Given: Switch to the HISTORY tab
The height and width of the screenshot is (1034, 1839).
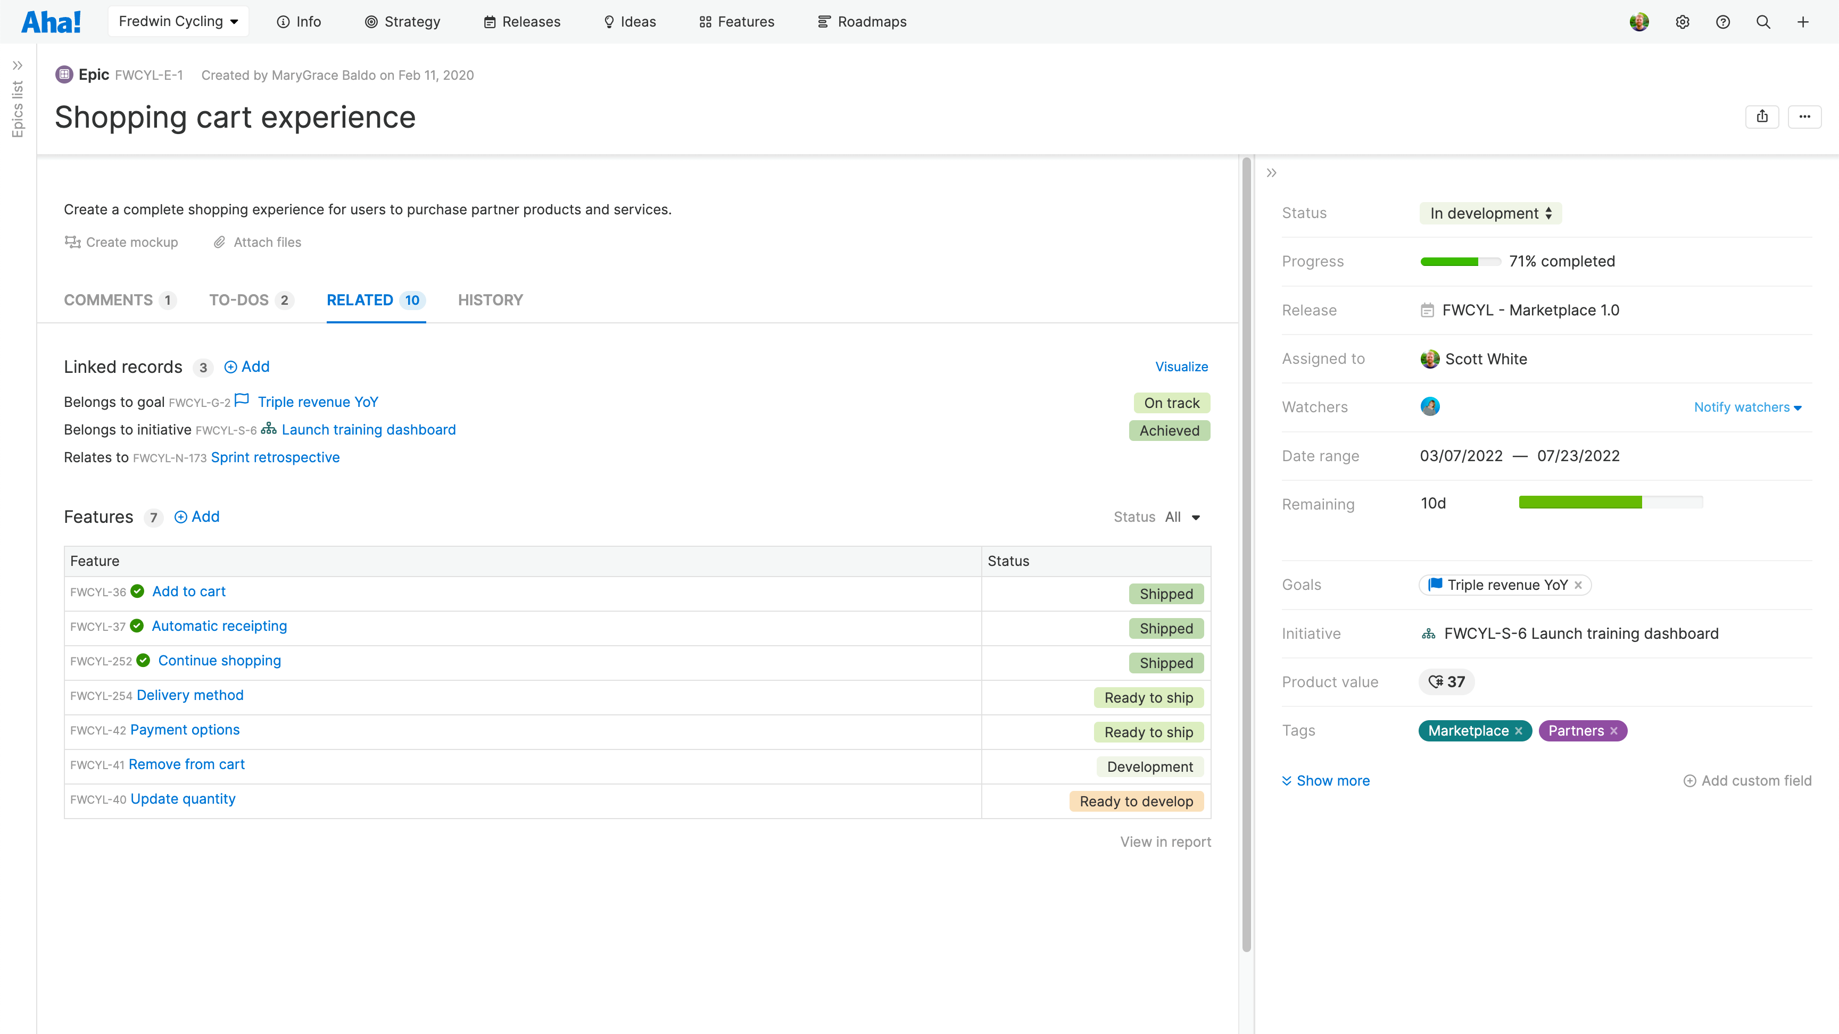Looking at the screenshot, I should click(490, 299).
